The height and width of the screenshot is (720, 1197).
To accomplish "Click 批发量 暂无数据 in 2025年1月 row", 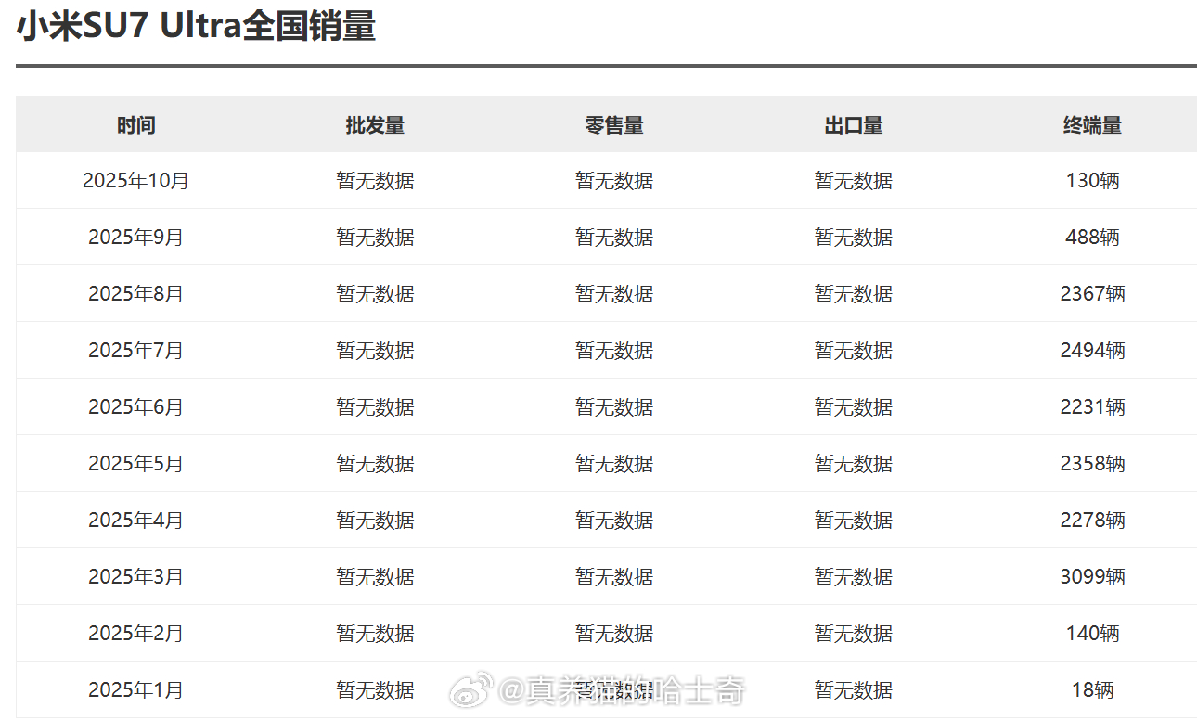I will tap(375, 690).
